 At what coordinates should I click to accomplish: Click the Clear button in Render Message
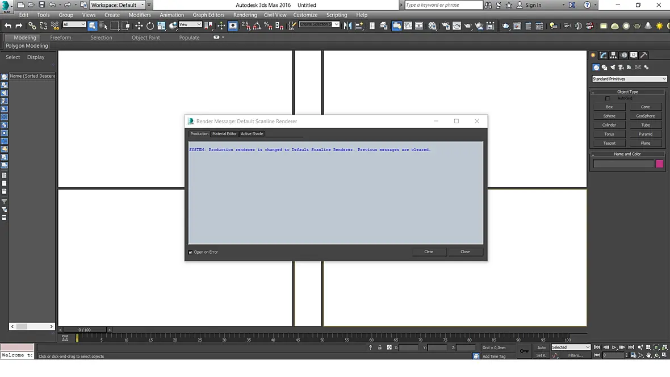point(429,252)
